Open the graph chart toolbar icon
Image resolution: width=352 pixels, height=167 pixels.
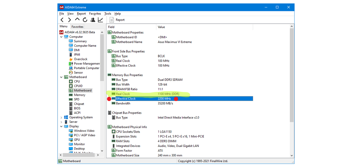click(100, 20)
